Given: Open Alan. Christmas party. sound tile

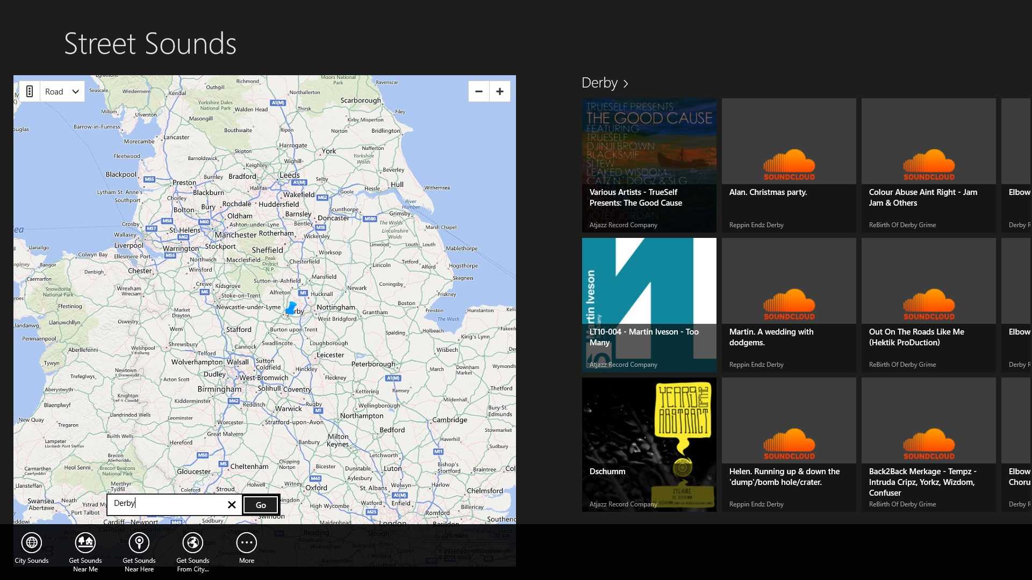Looking at the screenshot, I should [789, 165].
